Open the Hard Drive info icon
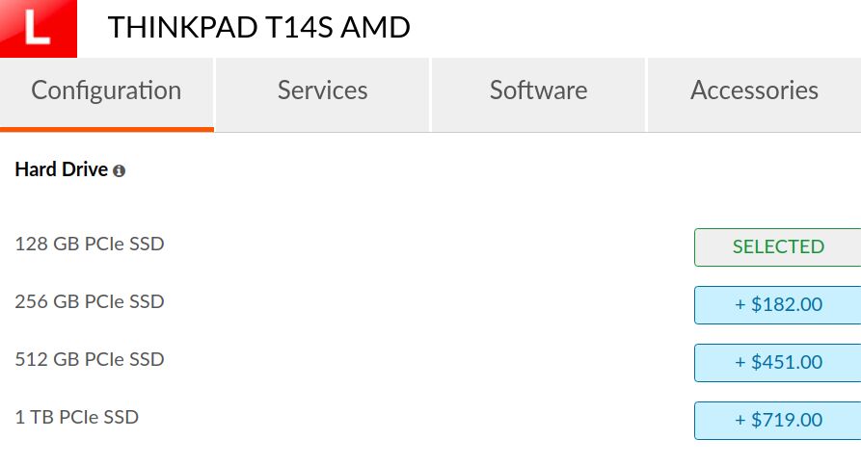The height and width of the screenshot is (465, 861). pos(119,171)
